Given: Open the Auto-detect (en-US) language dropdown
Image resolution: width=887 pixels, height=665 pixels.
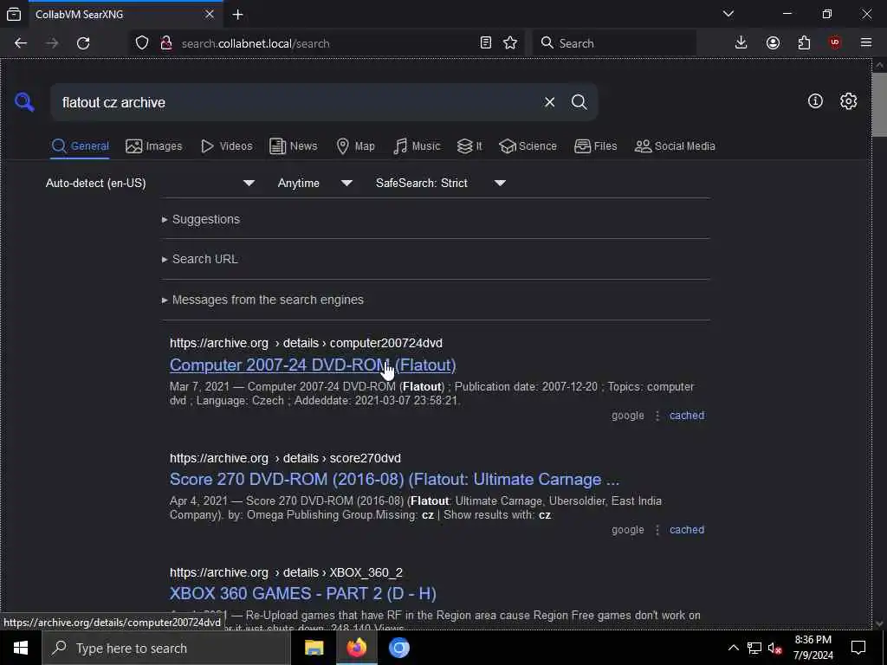Looking at the screenshot, I should (150, 184).
